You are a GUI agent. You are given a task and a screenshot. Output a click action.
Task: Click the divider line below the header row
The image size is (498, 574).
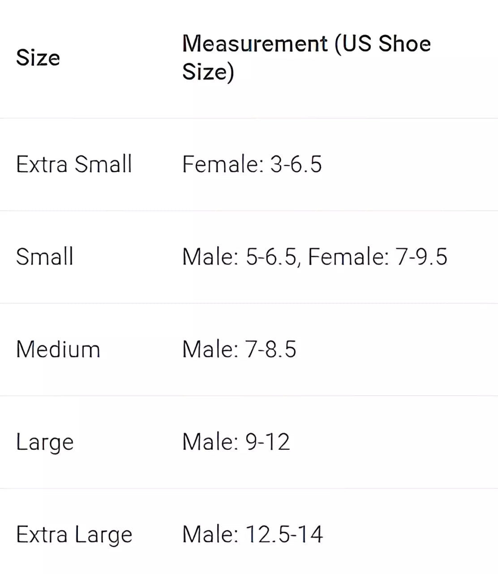249,118
